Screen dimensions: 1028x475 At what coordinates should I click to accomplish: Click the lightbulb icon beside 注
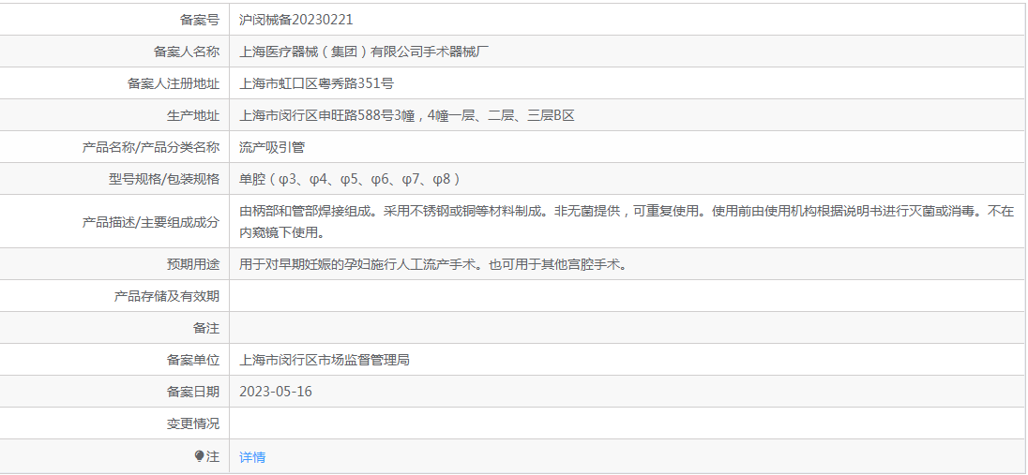199,456
